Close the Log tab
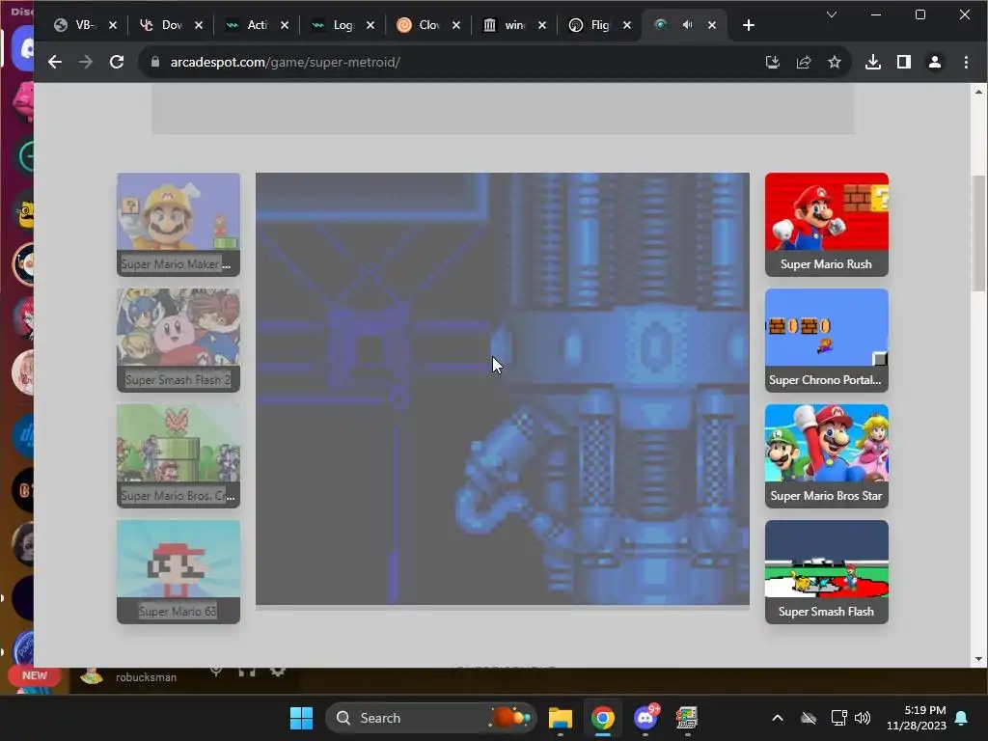 370,25
